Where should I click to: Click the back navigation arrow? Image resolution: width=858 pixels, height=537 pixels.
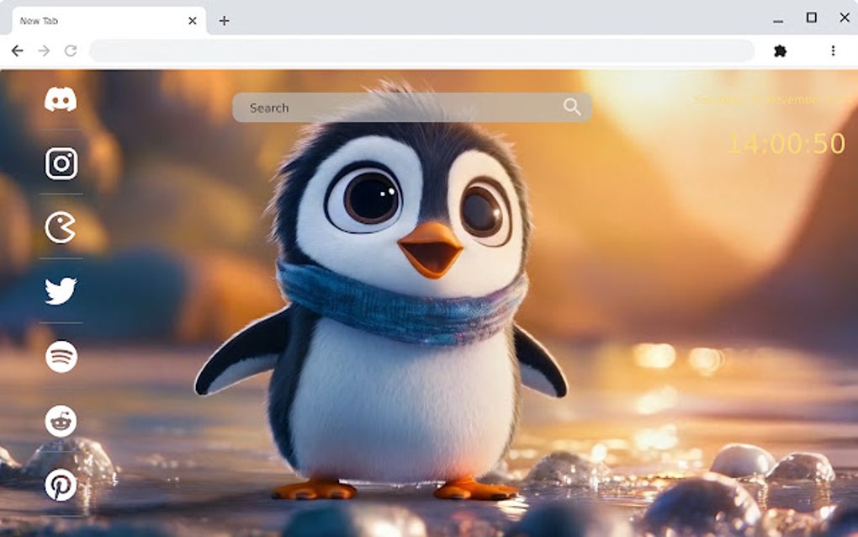[x=18, y=51]
